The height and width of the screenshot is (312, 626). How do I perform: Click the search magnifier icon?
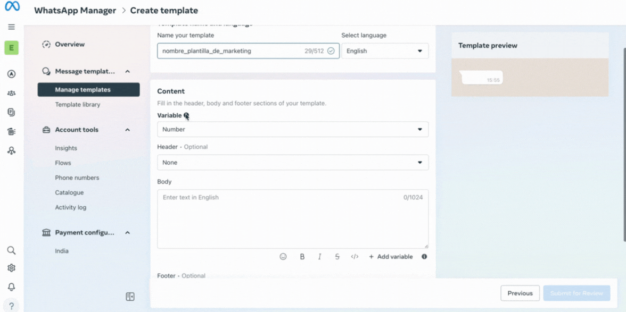point(12,250)
